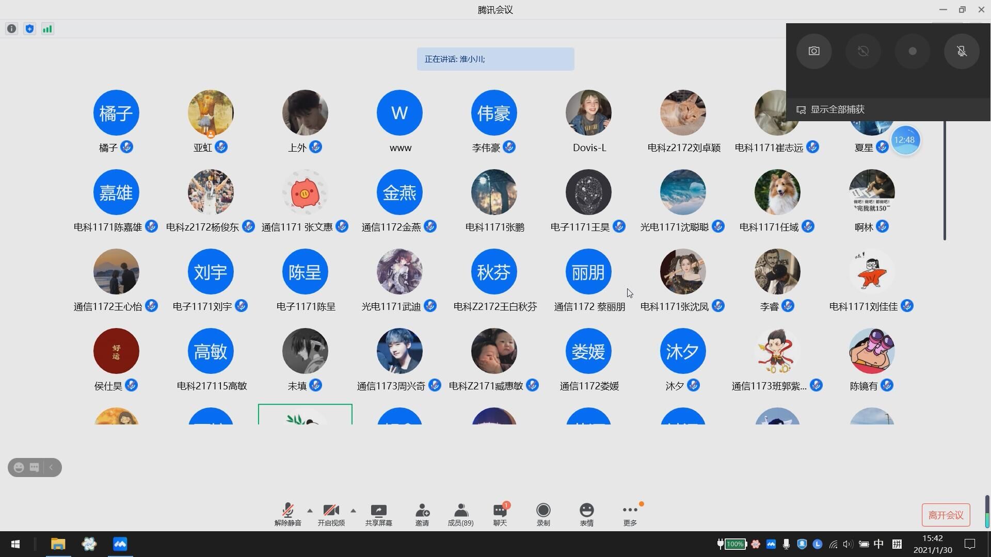Toggle the microphone in the capture panel
Viewport: 991px width, 557px height.
click(x=961, y=51)
